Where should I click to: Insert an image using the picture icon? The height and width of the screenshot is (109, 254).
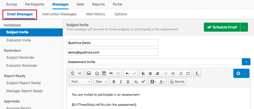click(x=89, y=73)
